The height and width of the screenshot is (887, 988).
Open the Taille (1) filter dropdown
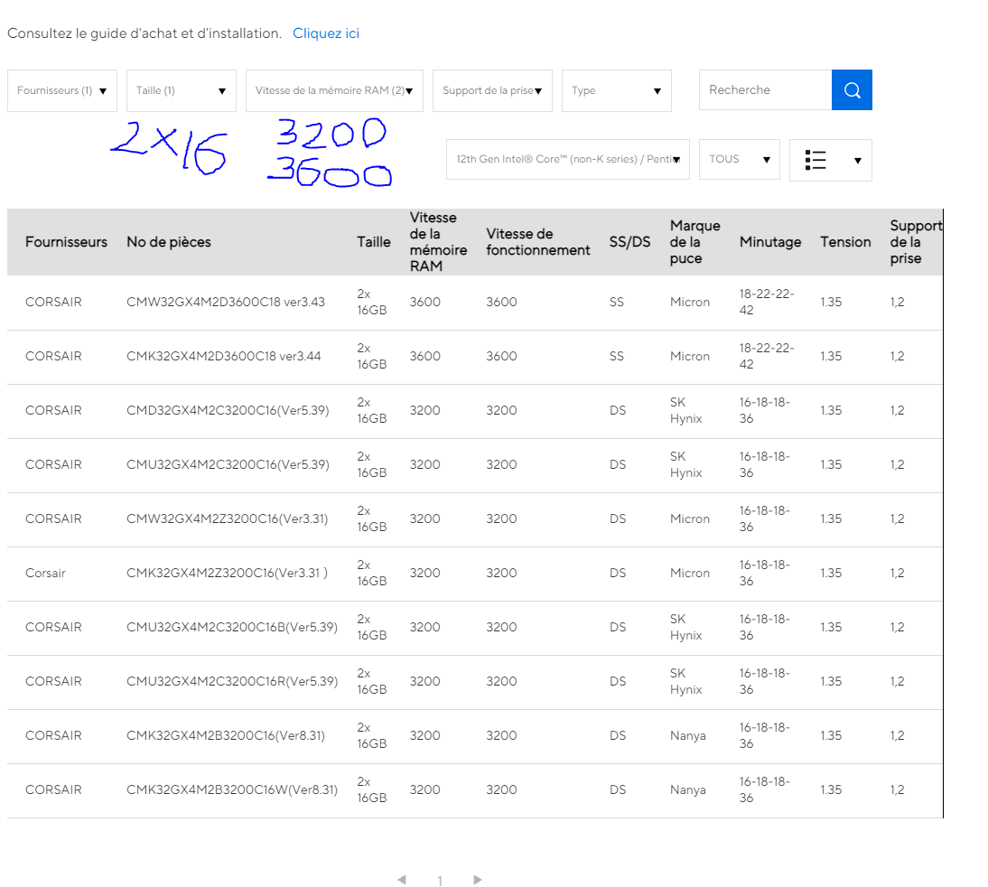pyautogui.click(x=182, y=91)
